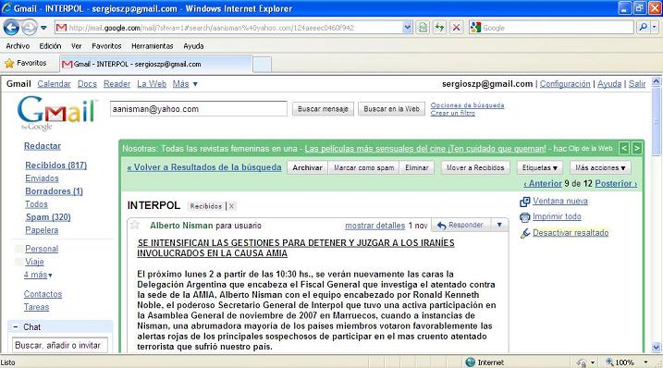
Task: Open the Favoritos menu
Action: click(106, 45)
